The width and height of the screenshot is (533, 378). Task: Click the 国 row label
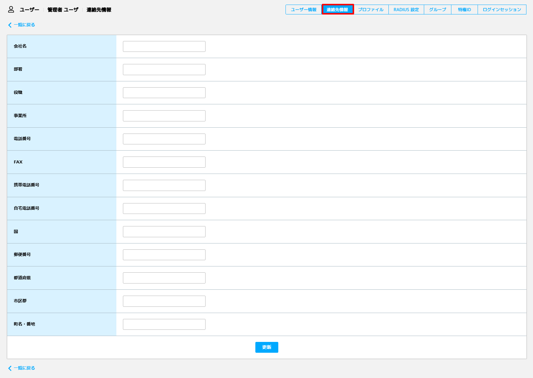pyautogui.click(x=16, y=232)
